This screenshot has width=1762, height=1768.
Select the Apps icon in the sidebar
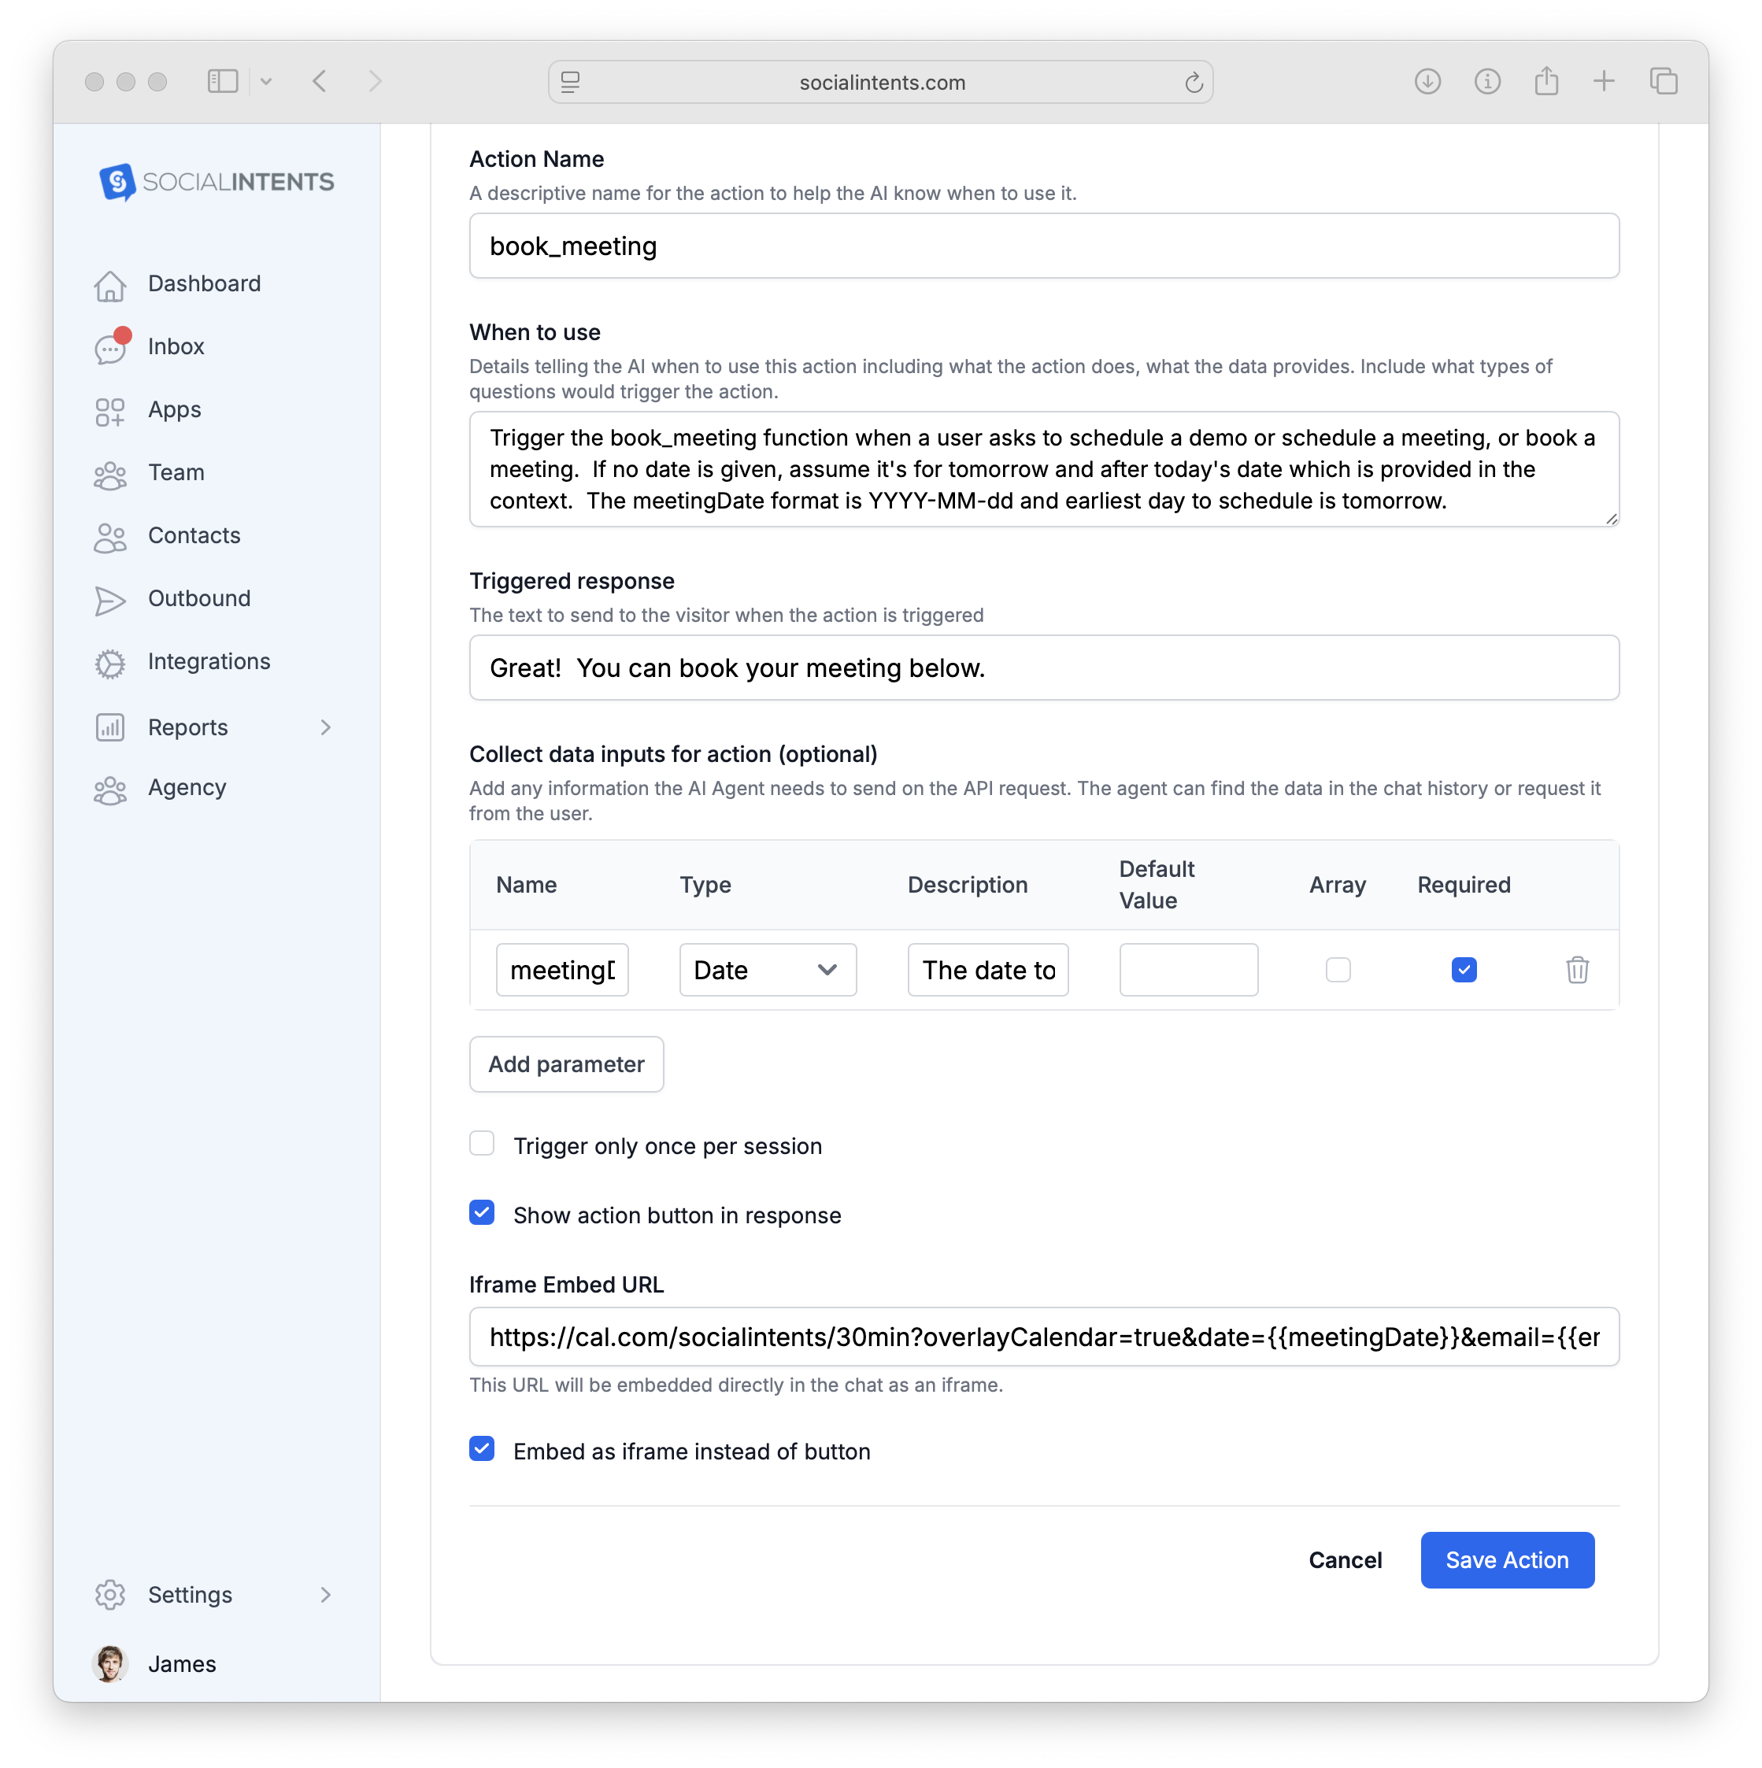pos(110,410)
